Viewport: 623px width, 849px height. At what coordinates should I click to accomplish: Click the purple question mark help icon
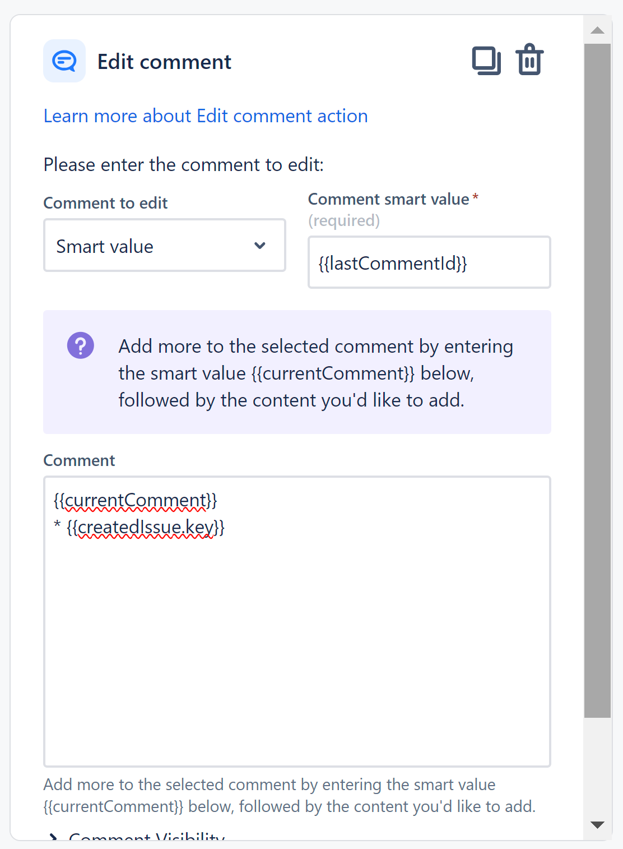[x=81, y=345]
